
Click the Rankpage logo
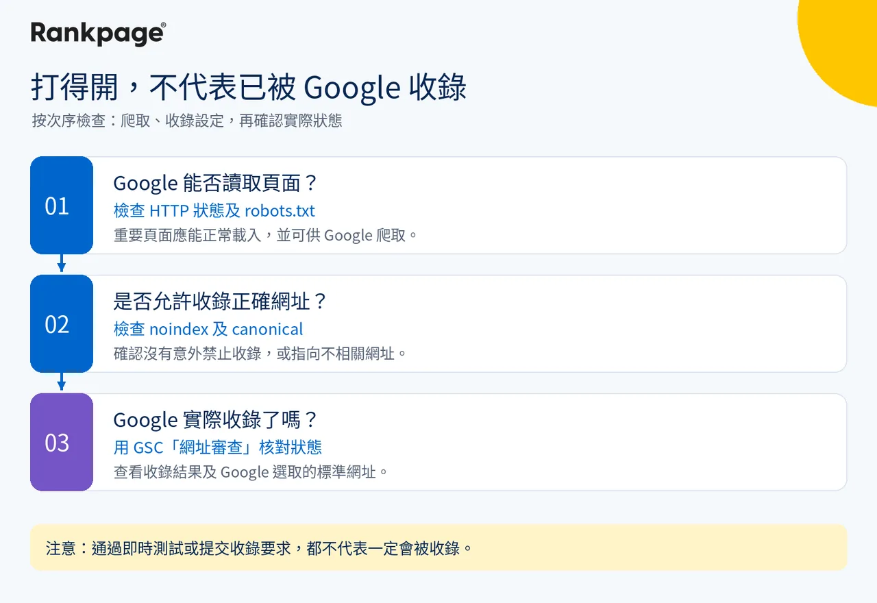tap(98, 33)
